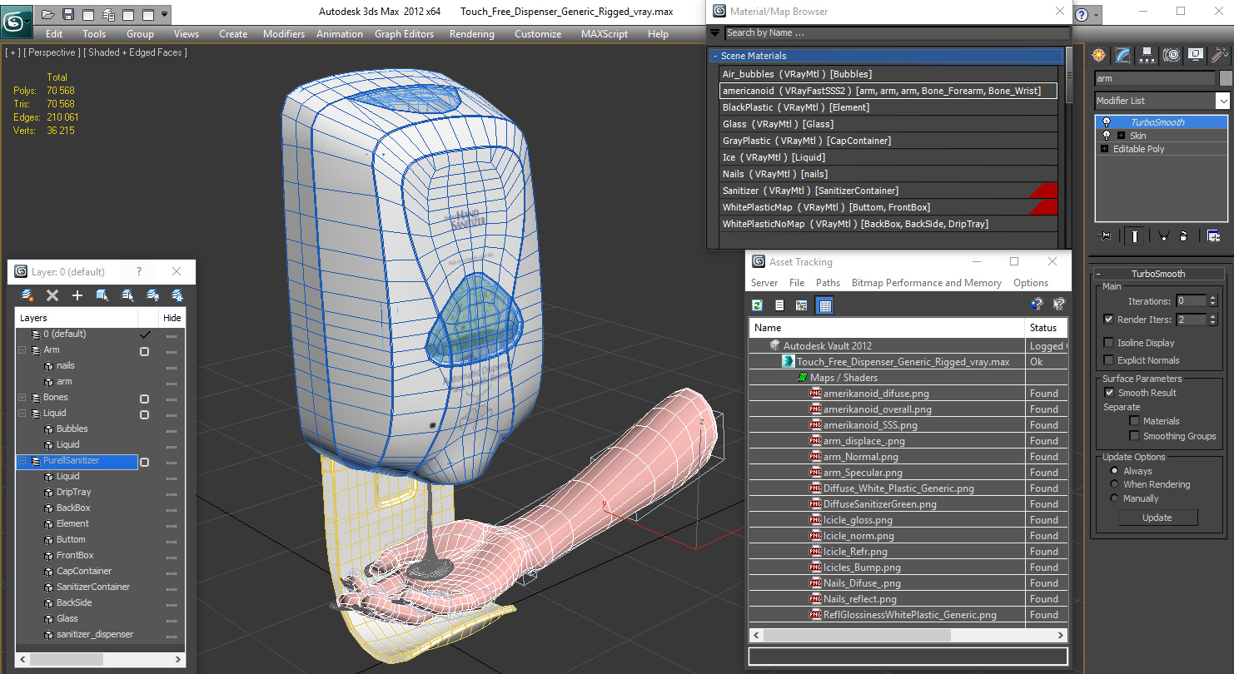Open the Graph Editors menu
This screenshot has height=674, width=1234.
[404, 34]
